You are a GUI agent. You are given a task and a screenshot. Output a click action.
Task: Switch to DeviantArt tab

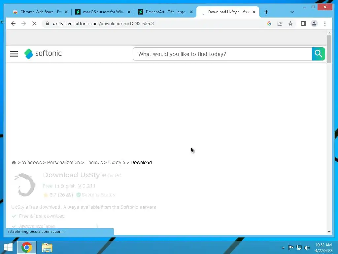(166, 12)
